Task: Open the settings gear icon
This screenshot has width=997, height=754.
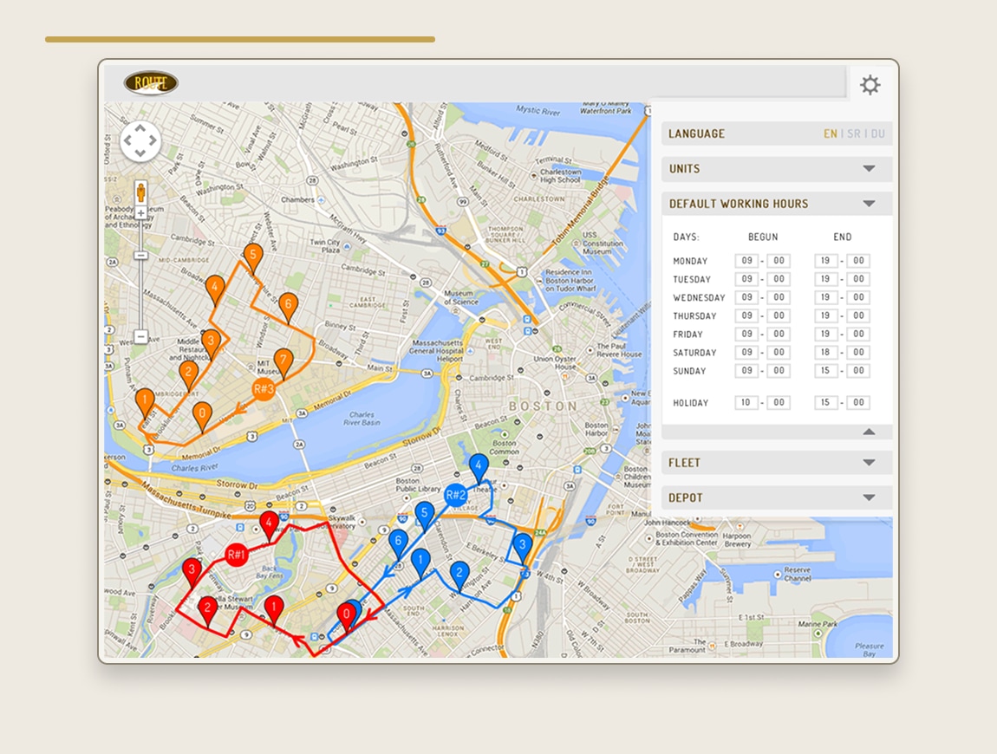Action: point(870,85)
